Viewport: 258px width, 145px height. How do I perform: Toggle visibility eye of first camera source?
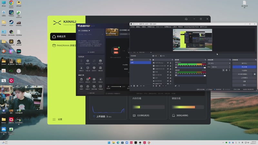[168, 63]
